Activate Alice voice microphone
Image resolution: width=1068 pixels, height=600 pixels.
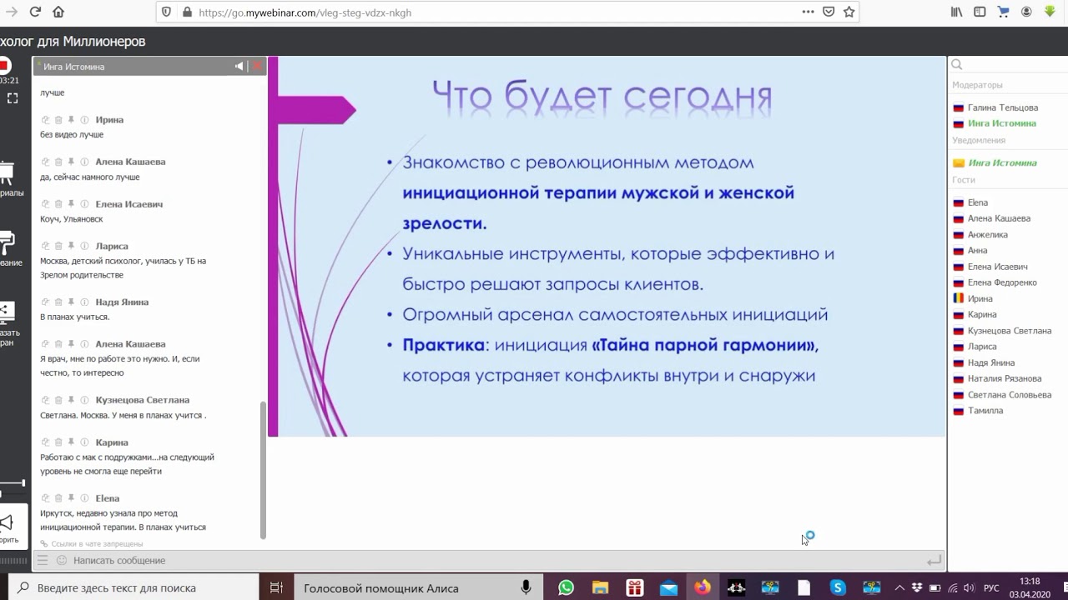point(526,587)
